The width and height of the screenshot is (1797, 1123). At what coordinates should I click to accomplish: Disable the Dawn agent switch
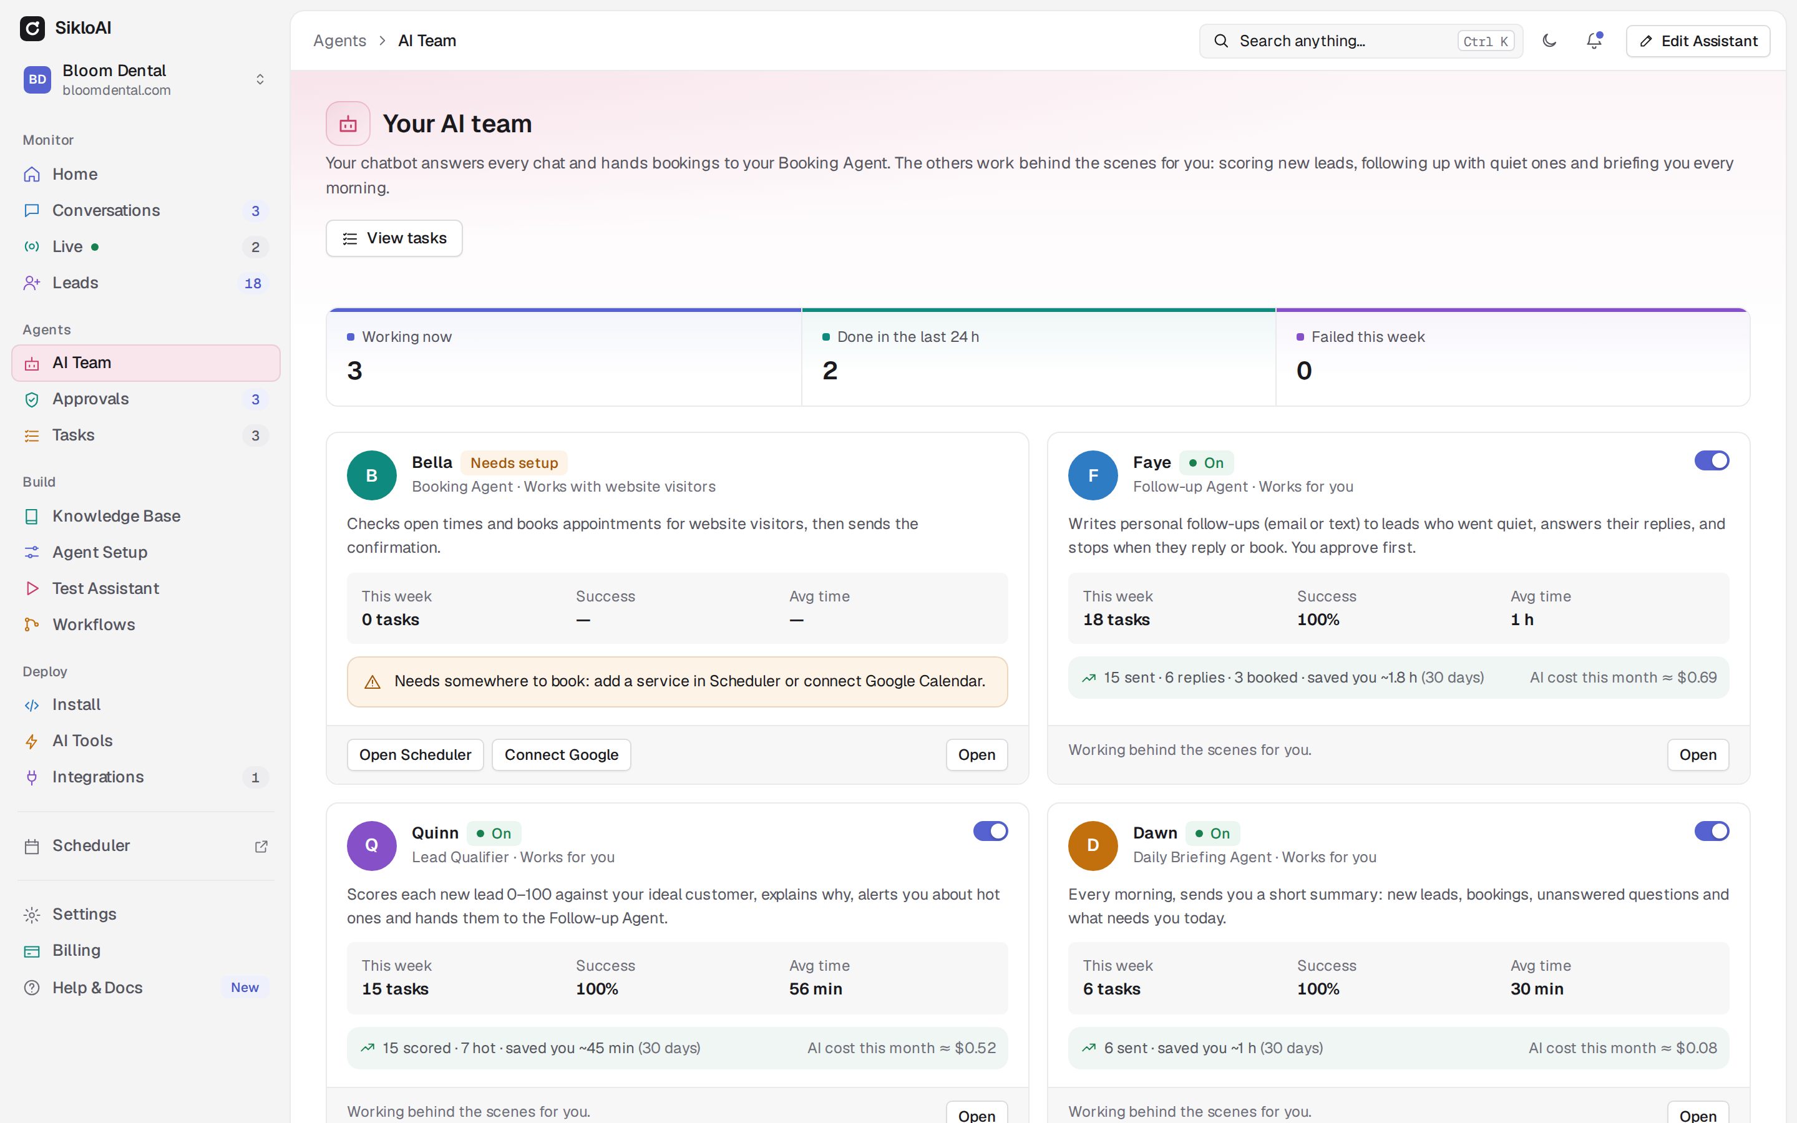1712,831
